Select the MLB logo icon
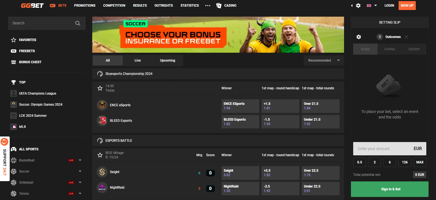 tap(14, 127)
